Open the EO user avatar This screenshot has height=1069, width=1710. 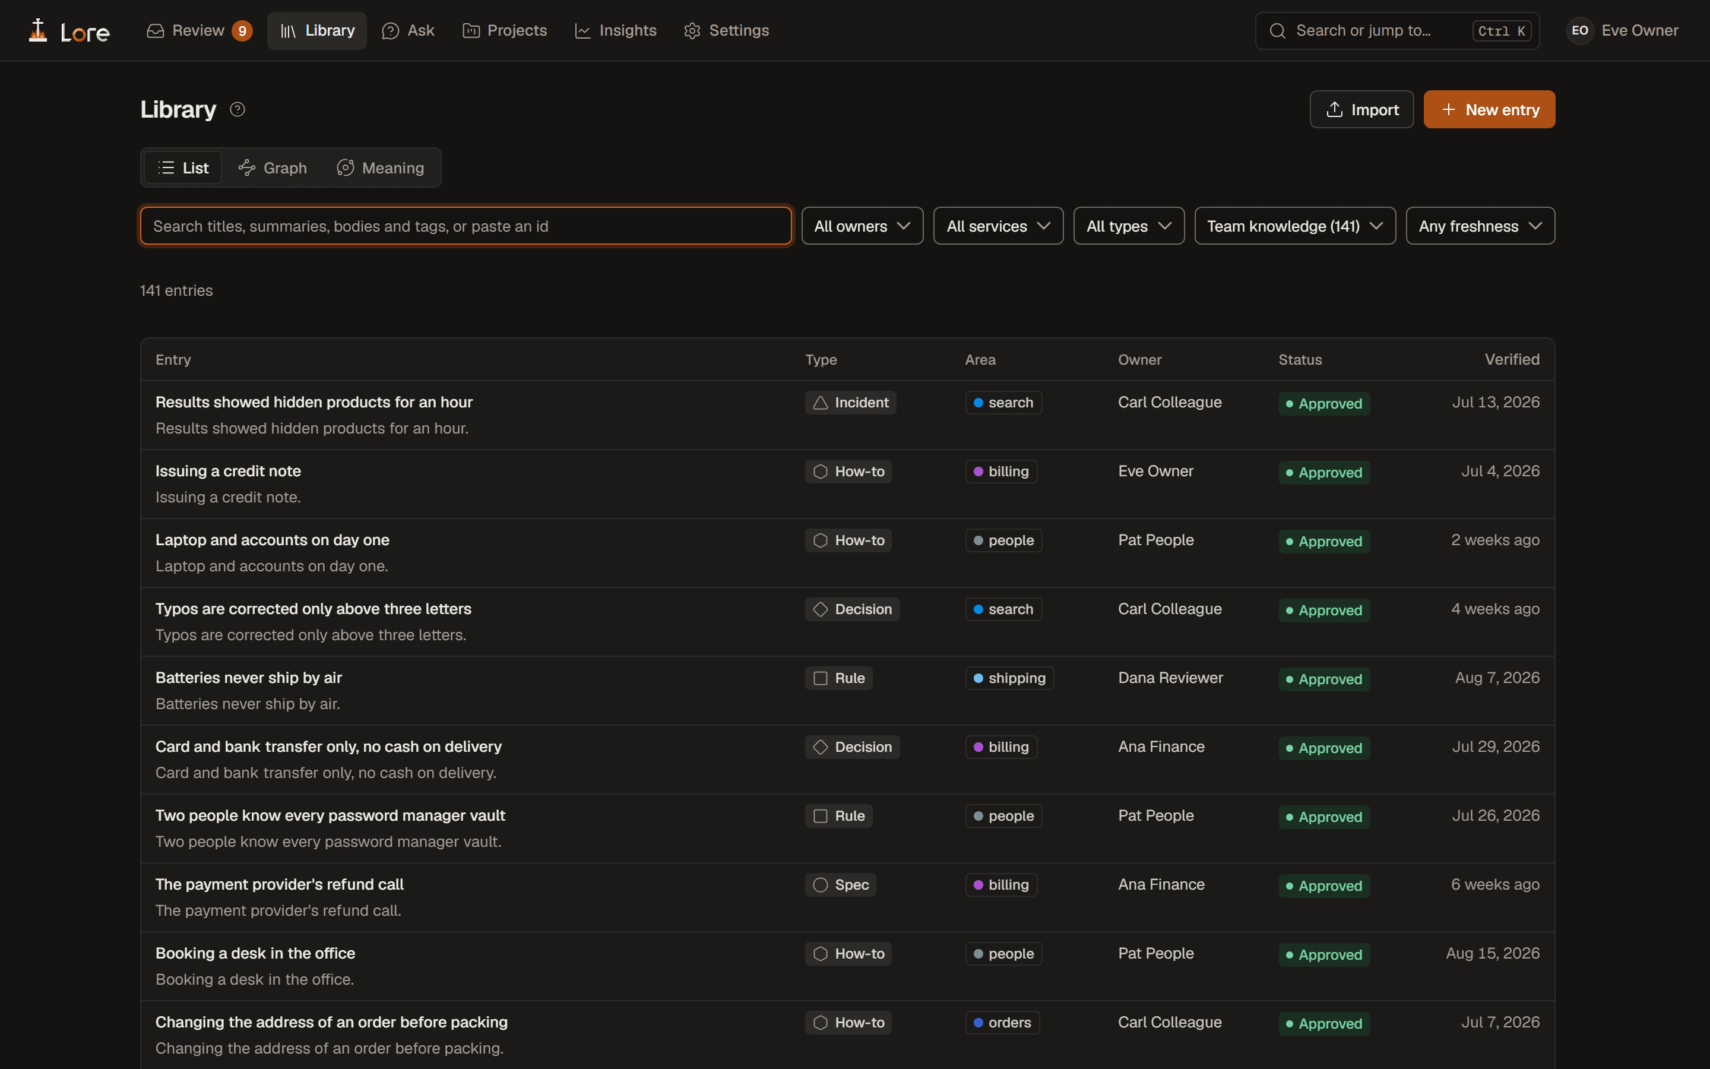tap(1580, 30)
